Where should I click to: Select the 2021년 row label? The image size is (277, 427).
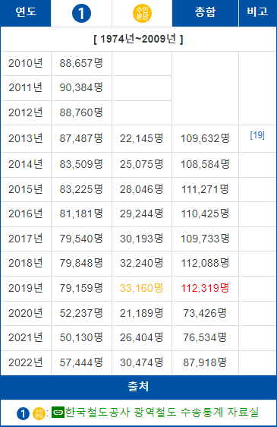click(26, 337)
